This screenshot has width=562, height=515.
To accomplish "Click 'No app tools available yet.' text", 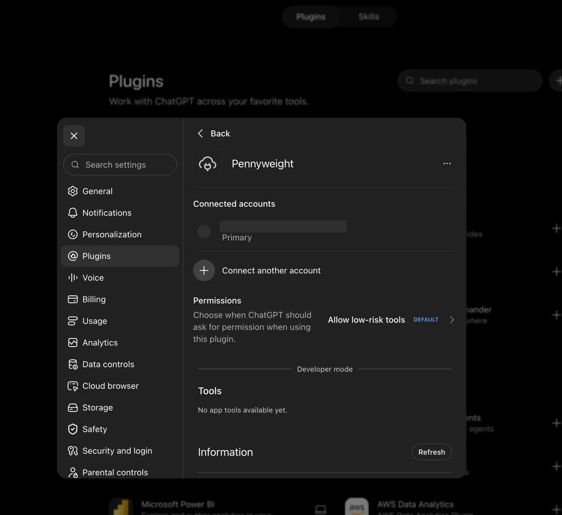I will (x=243, y=410).
